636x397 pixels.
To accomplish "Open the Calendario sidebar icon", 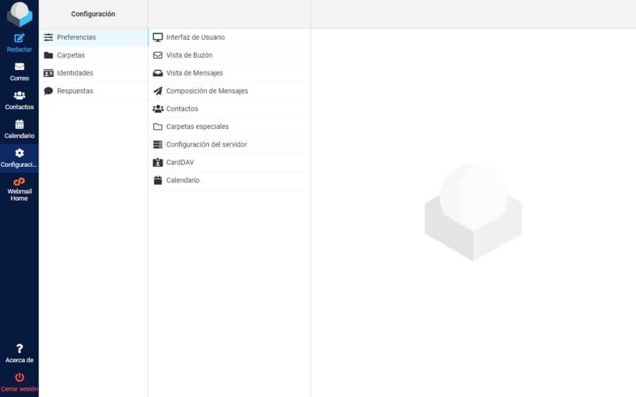I will (19, 124).
